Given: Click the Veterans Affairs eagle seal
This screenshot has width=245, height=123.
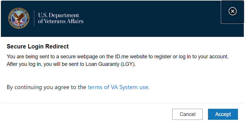Looking at the screenshot, I should (19, 19).
